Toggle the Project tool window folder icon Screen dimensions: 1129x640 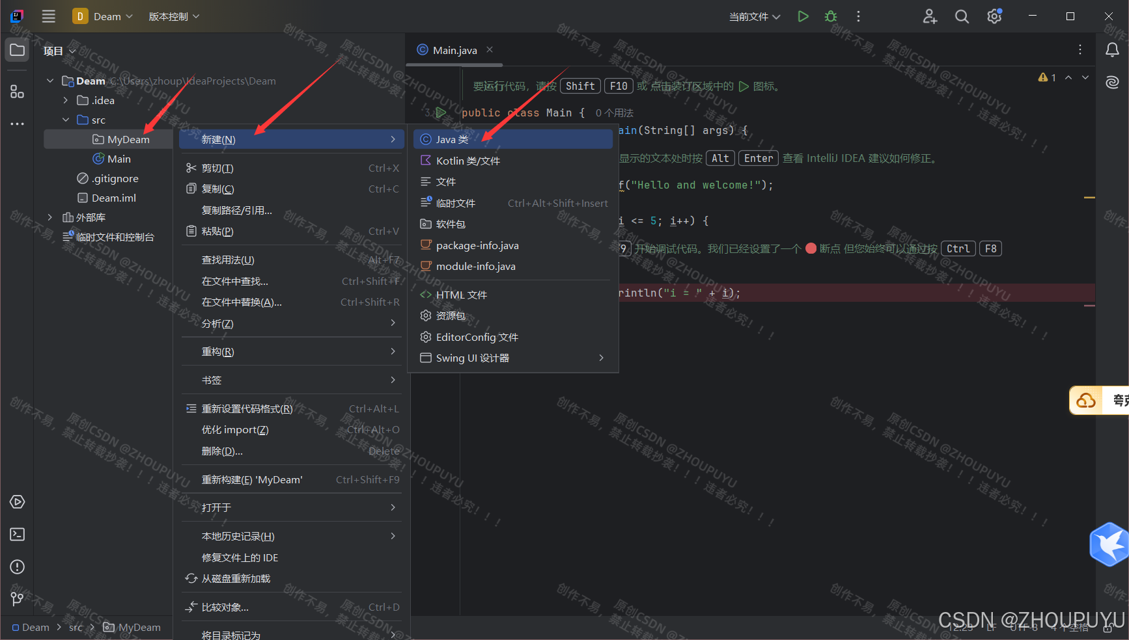(x=18, y=50)
